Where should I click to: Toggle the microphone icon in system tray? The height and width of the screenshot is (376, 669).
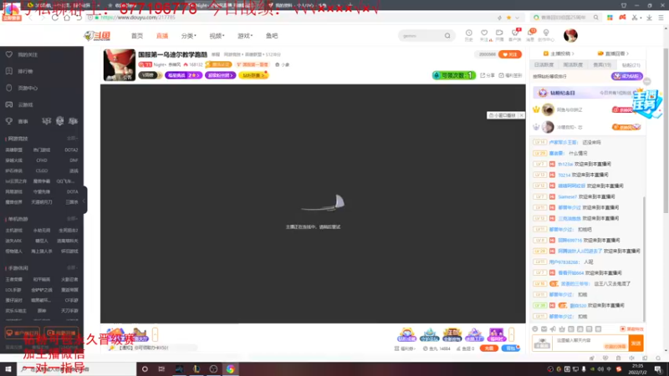pyautogui.click(x=584, y=369)
